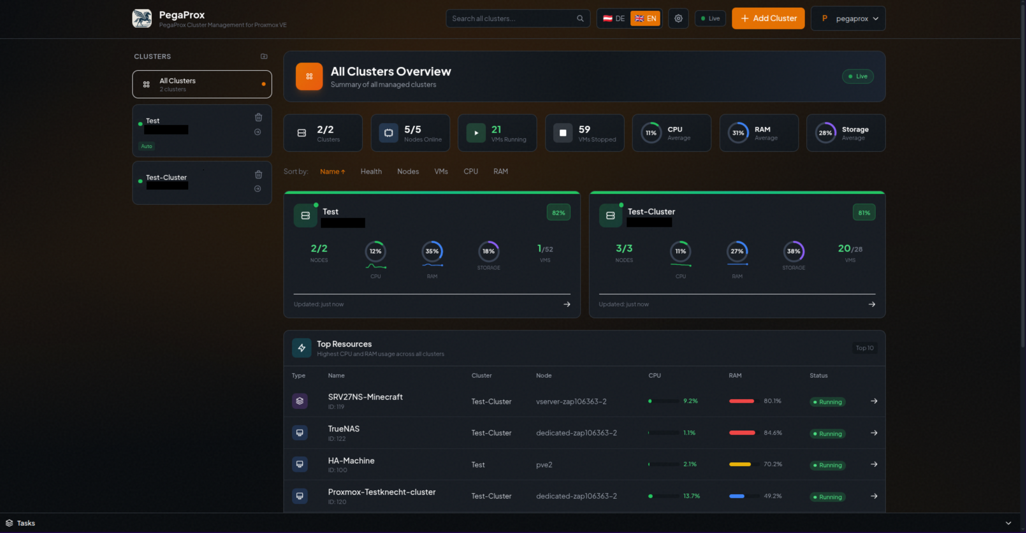
Task: Open the Top Resources lightning icon
Action: [x=301, y=348]
